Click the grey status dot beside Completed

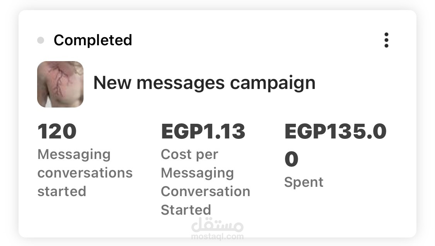click(x=41, y=40)
